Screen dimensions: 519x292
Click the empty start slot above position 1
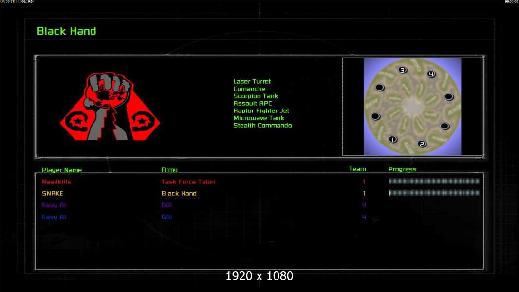click(375, 116)
